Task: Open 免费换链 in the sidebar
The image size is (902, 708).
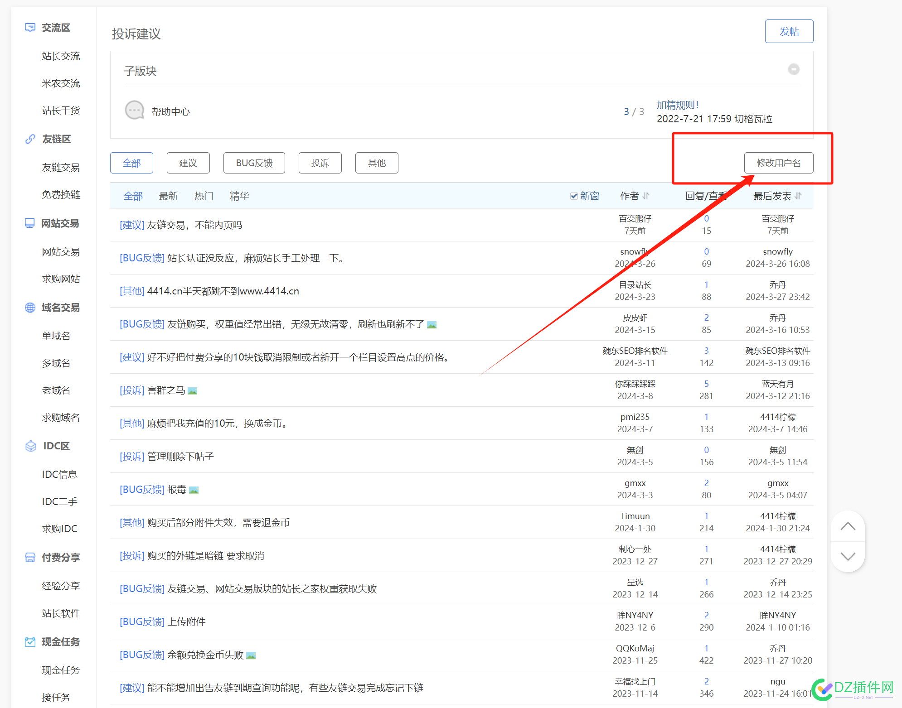Action: click(x=61, y=195)
